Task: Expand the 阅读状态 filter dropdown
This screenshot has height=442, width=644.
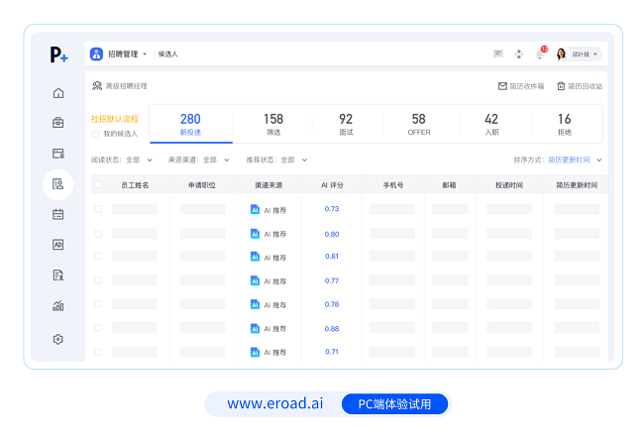Action: tap(150, 160)
